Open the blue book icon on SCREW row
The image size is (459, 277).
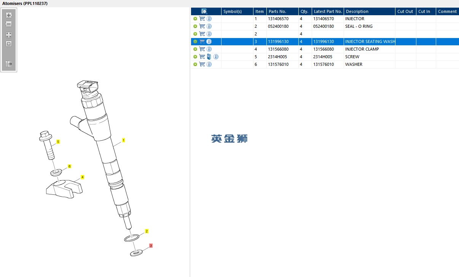point(209,57)
